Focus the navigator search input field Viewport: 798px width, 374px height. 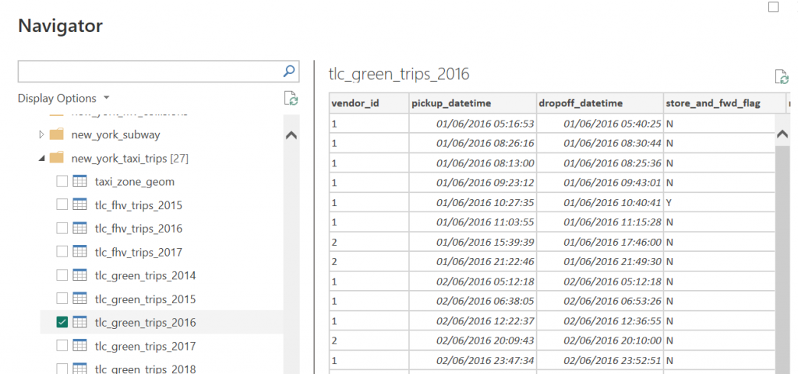[x=148, y=71]
